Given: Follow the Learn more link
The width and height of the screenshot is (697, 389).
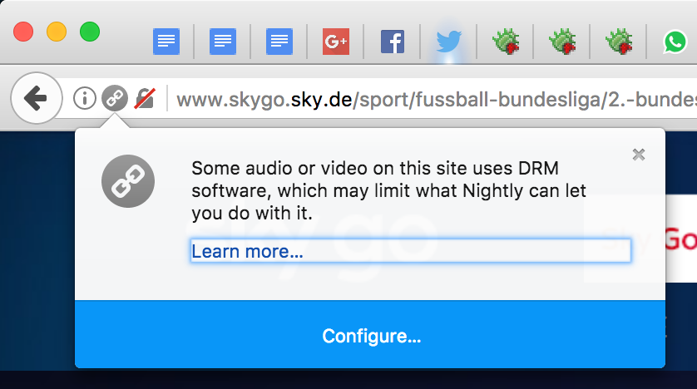Looking at the screenshot, I should pyautogui.click(x=247, y=251).
